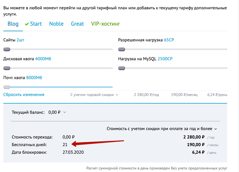
Task: Click the 2шт sites value
Action: 20,40
